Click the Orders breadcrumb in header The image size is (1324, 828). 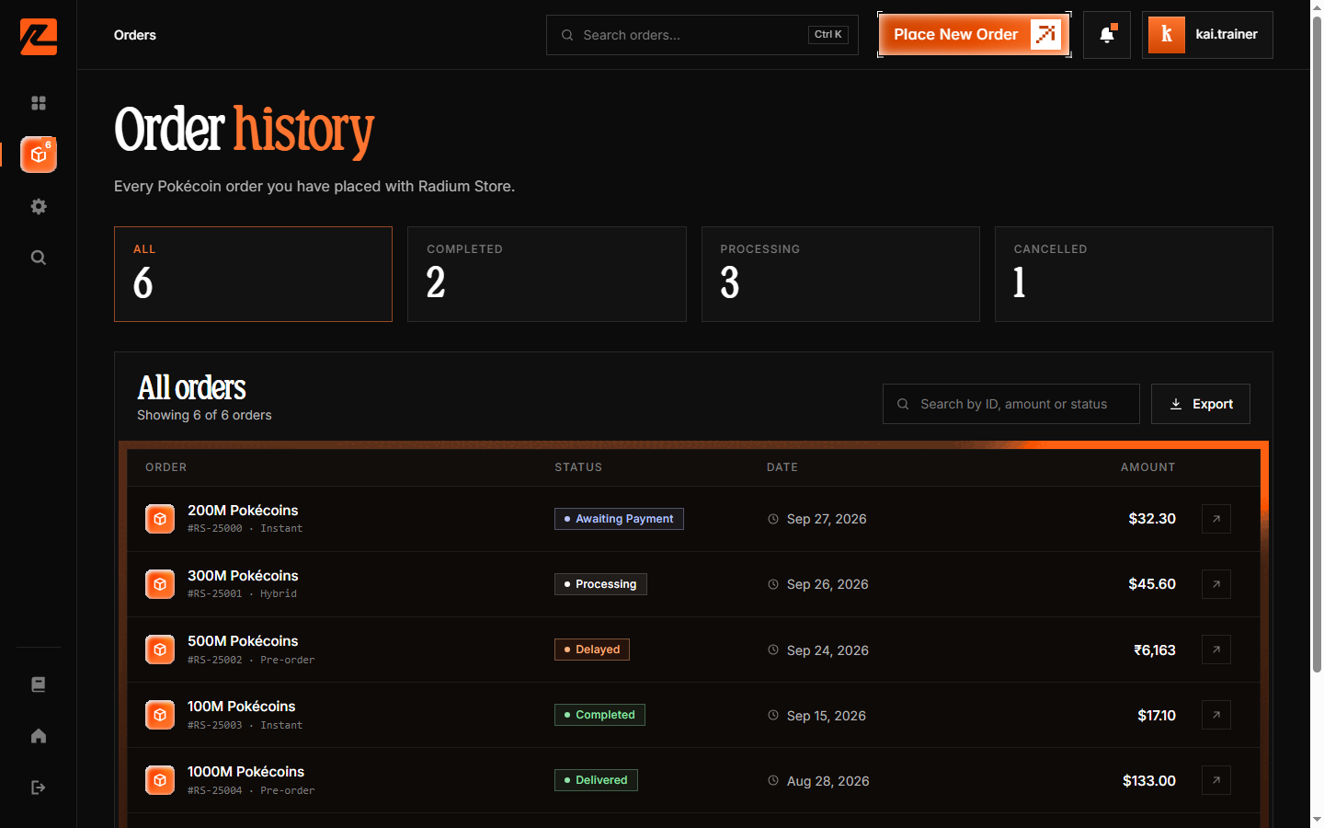coord(135,35)
